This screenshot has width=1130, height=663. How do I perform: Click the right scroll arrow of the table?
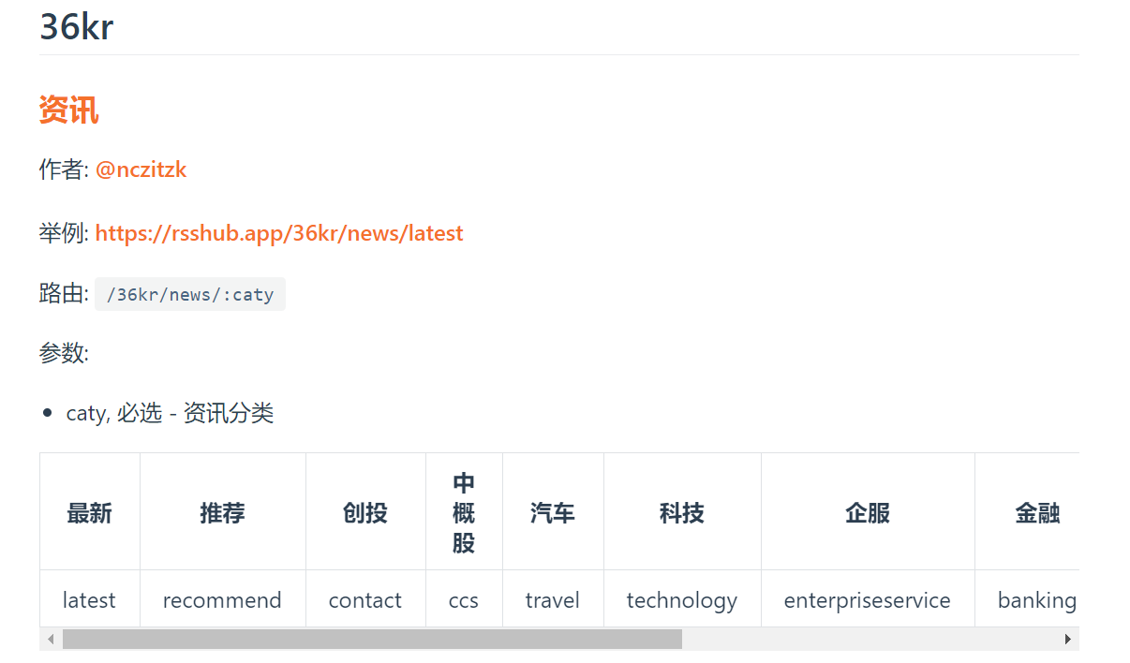tap(1067, 640)
